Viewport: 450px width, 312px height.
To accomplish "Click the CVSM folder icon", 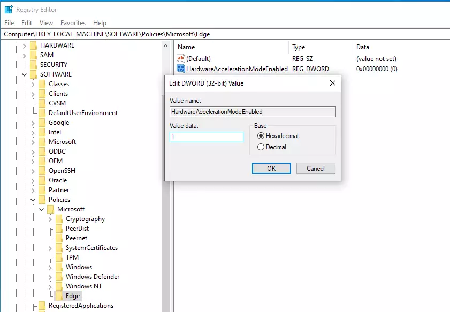I will click(x=42, y=103).
